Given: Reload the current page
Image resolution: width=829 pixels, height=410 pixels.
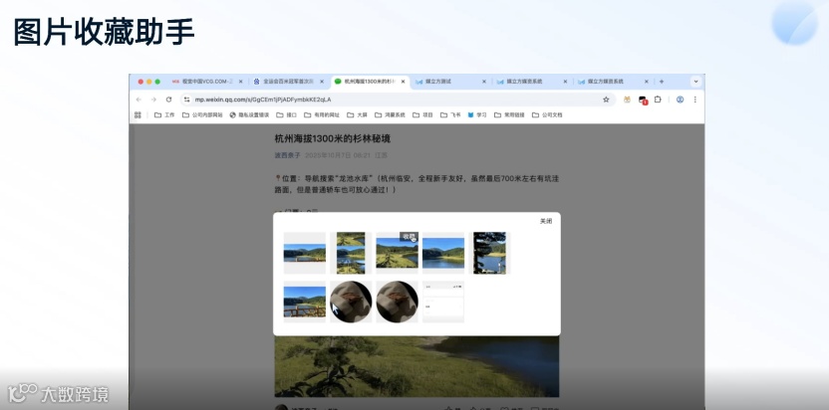Looking at the screenshot, I should pos(168,100).
